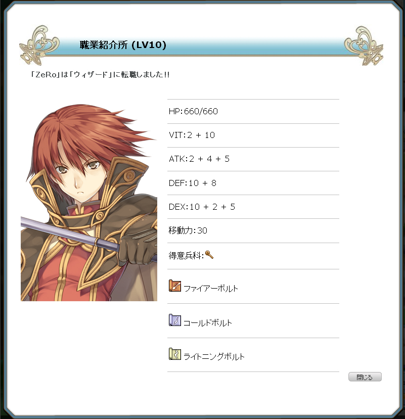This screenshot has height=419, width=405.
Task: Click the Lightning Bolt scroll icon
Action: tap(175, 354)
